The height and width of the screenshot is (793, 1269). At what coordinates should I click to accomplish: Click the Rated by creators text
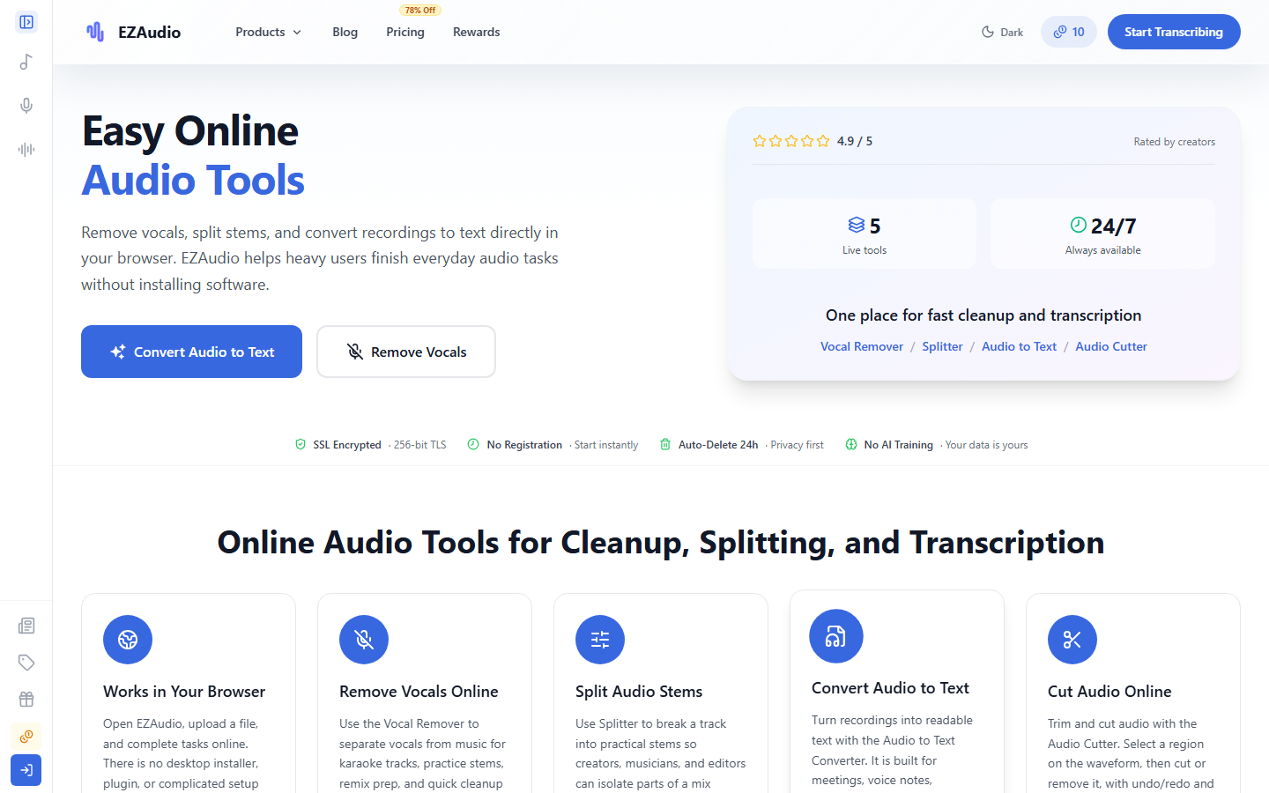(1174, 142)
